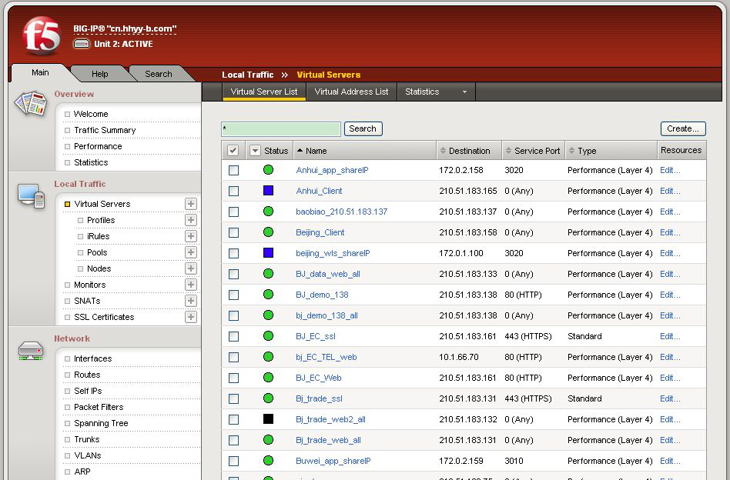
Task: Click the plus icon beside SSL Certificates
Action: 191,317
